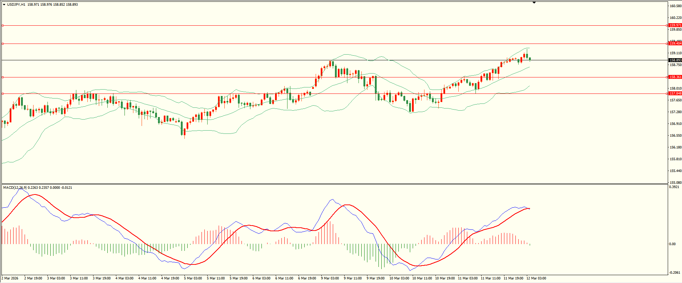The width and height of the screenshot is (682, 283).
Task: Click the red 157.848 price label
Action: coord(675,94)
